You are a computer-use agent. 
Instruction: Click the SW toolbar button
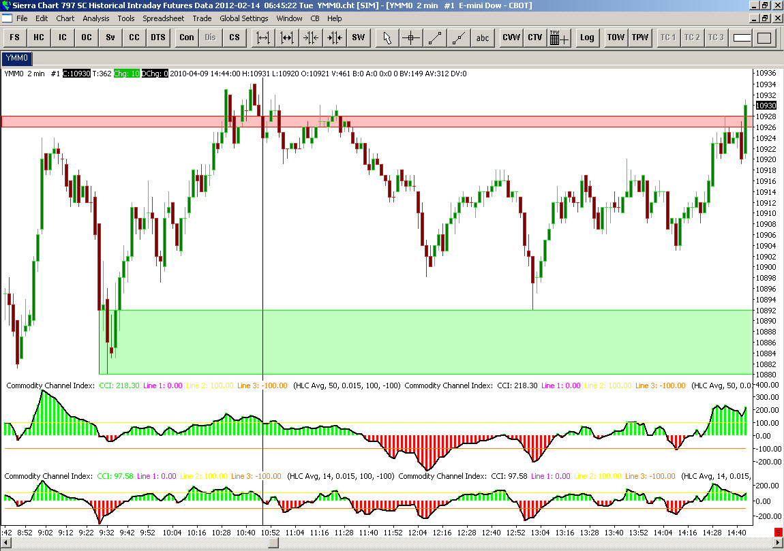pos(359,37)
